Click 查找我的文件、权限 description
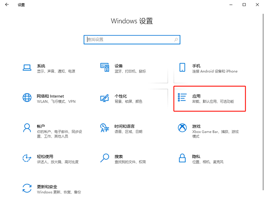 [x=130, y=162]
